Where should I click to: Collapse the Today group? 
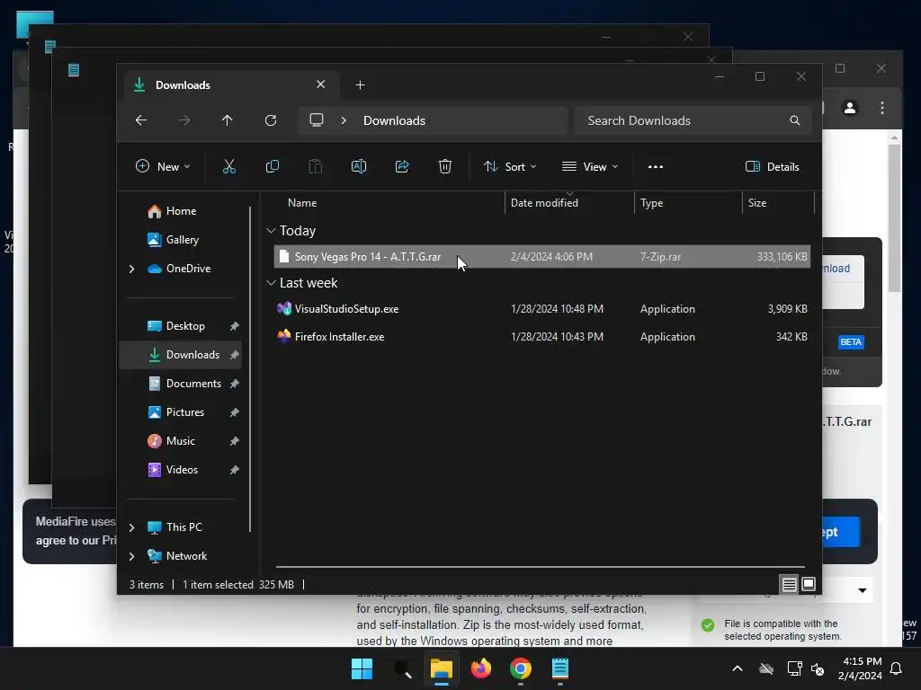[x=271, y=231]
